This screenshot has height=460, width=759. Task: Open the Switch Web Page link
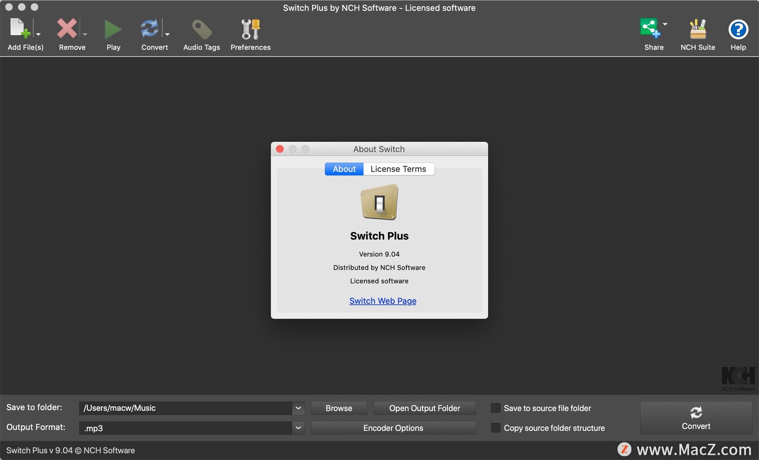383,301
